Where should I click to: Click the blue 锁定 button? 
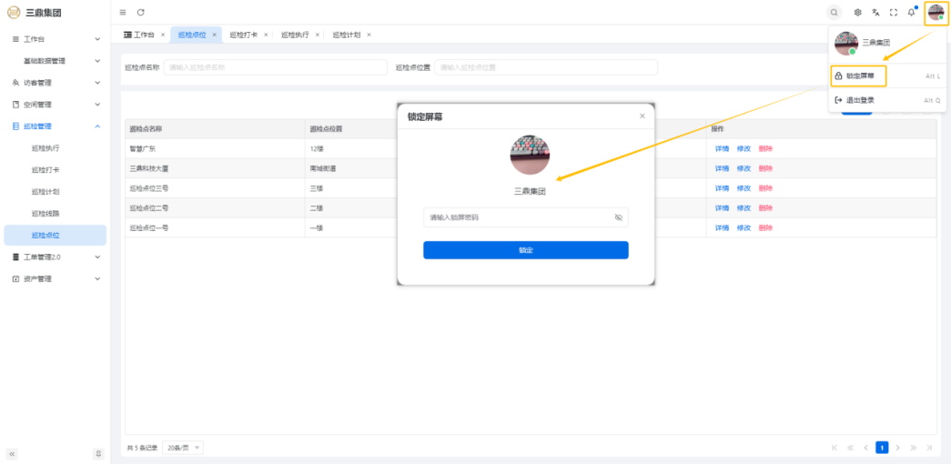[525, 250]
